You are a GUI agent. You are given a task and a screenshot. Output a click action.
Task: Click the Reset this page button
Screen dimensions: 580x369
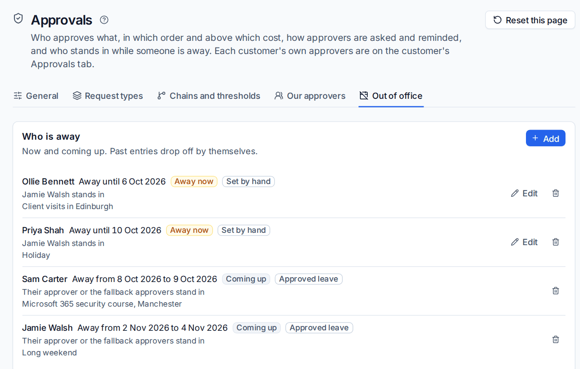tap(530, 20)
